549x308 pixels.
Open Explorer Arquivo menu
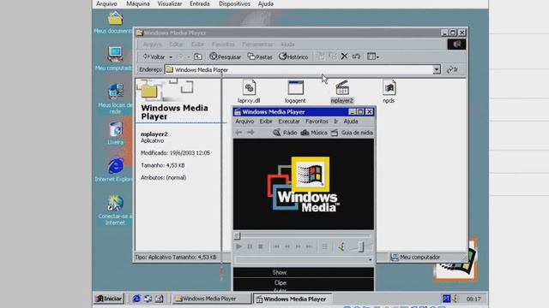(153, 44)
